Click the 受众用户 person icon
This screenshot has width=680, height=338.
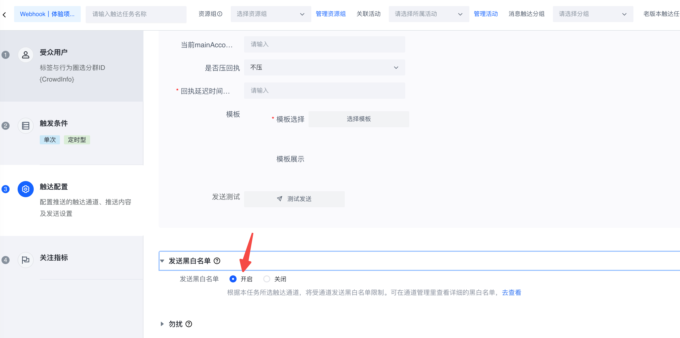(26, 55)
